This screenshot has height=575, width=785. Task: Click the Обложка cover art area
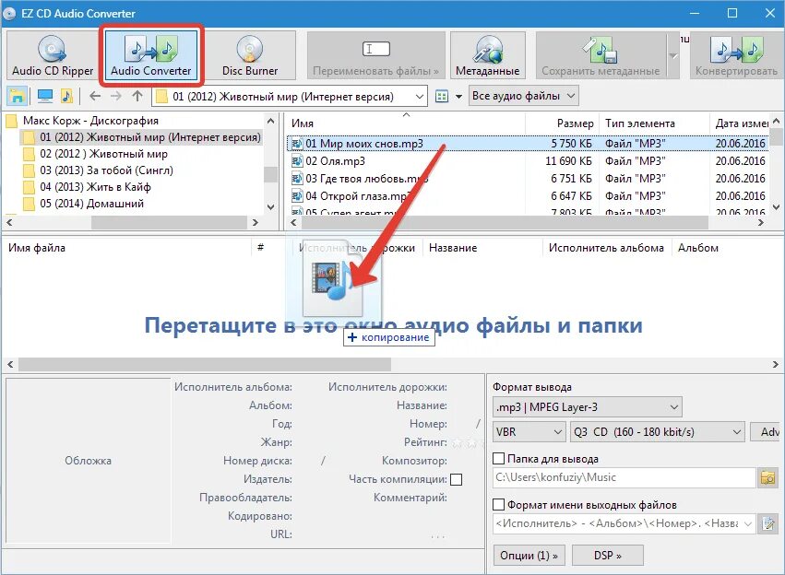[x=89, y=461]
